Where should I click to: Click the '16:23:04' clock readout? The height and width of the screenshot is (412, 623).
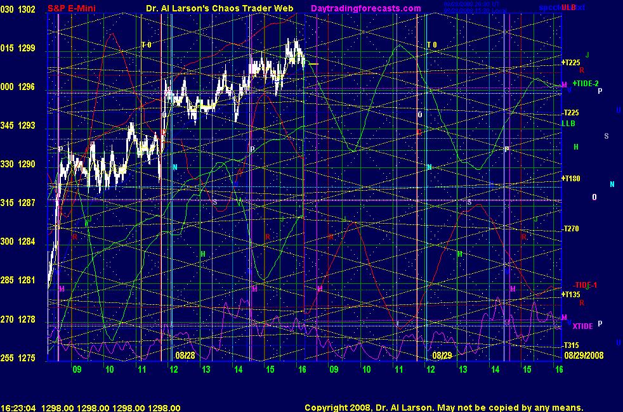coord(18,408)
